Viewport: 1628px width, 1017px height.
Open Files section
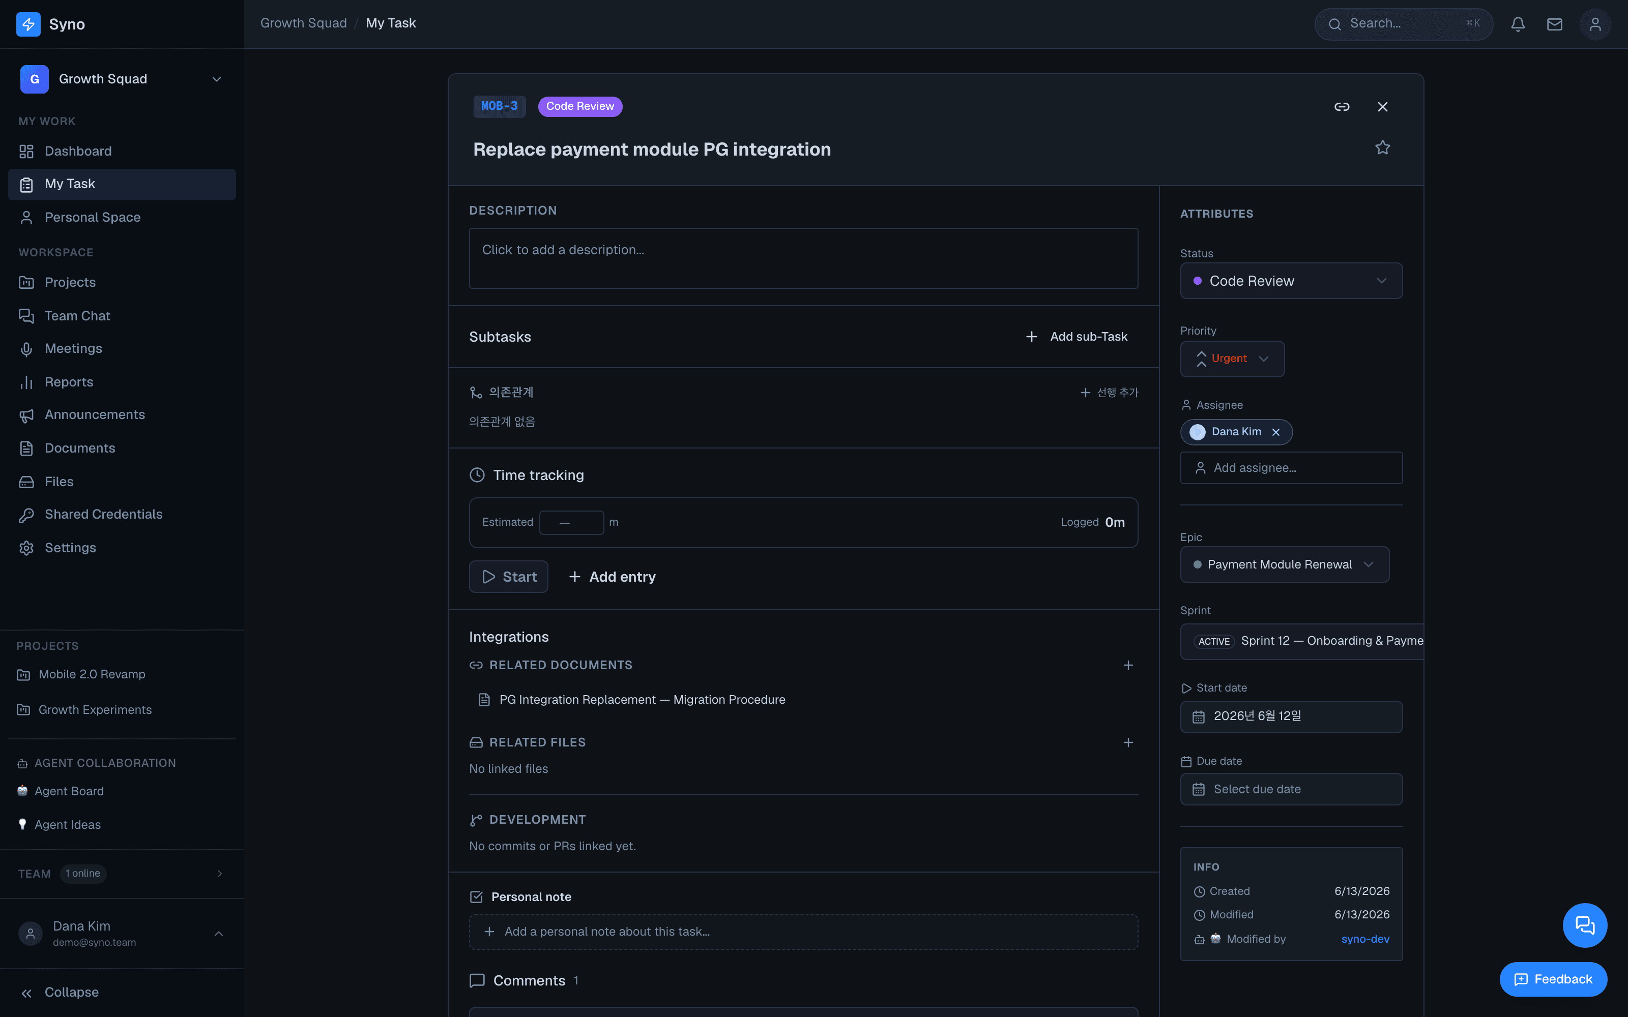point(122,482)
